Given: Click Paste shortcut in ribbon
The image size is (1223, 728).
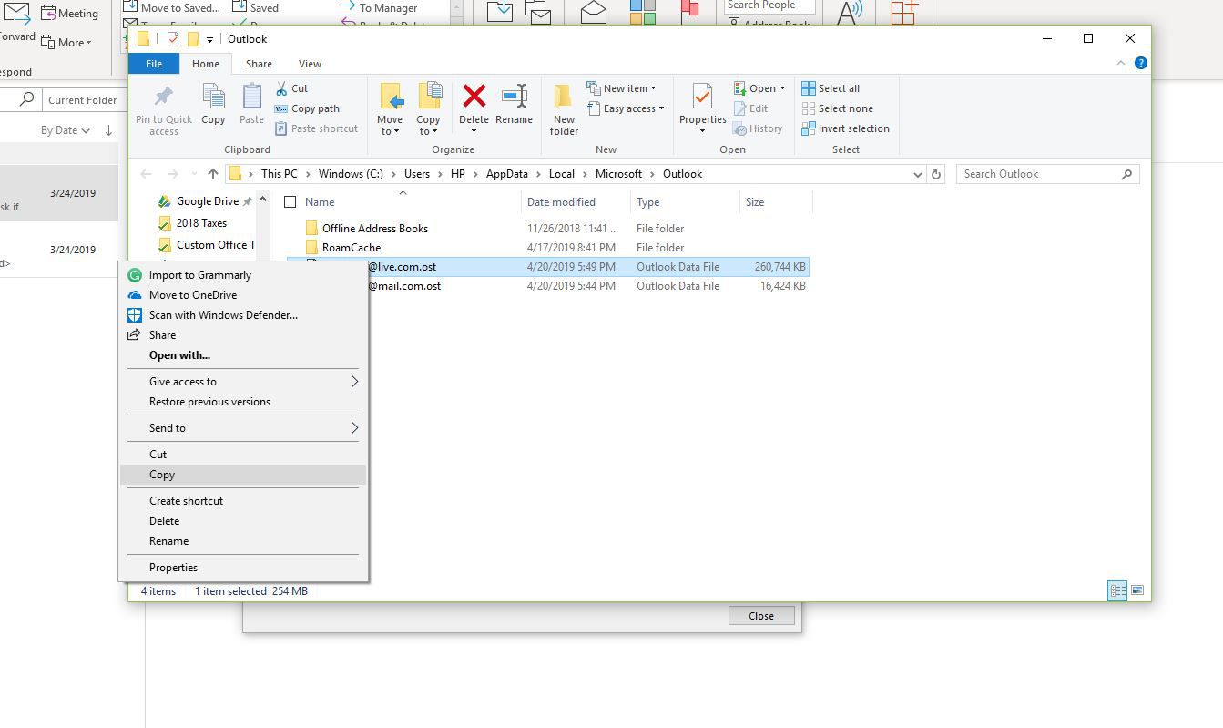Looking at the screenshot, I should (316, 128).
